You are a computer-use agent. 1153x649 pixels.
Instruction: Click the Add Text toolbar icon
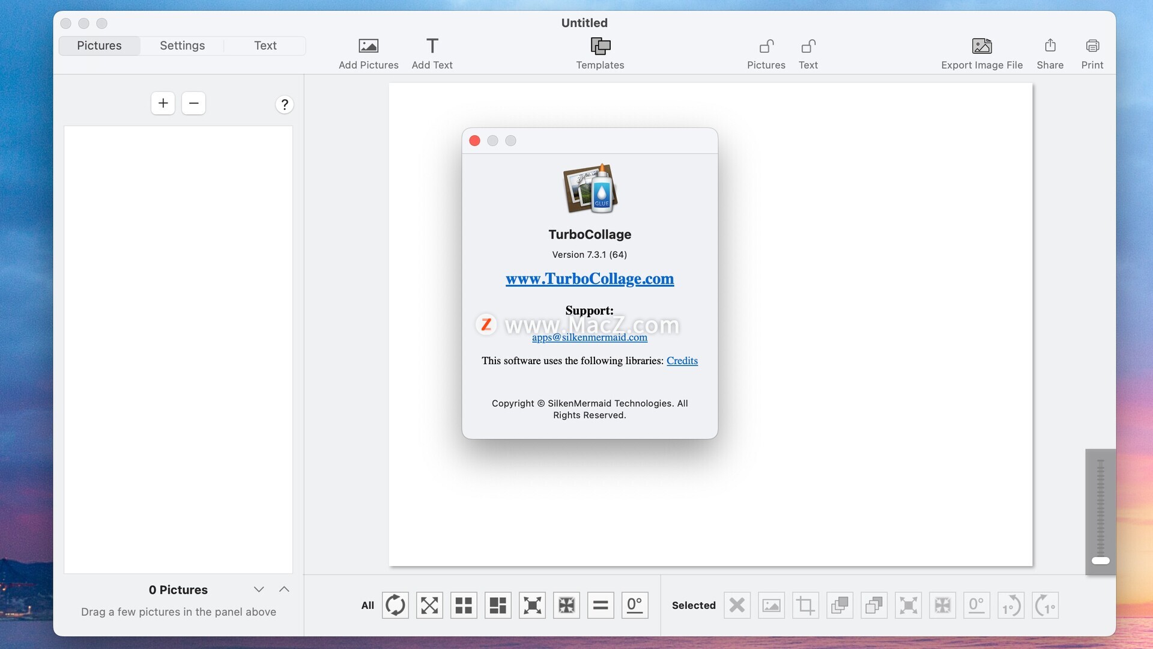tap(432, 46)
